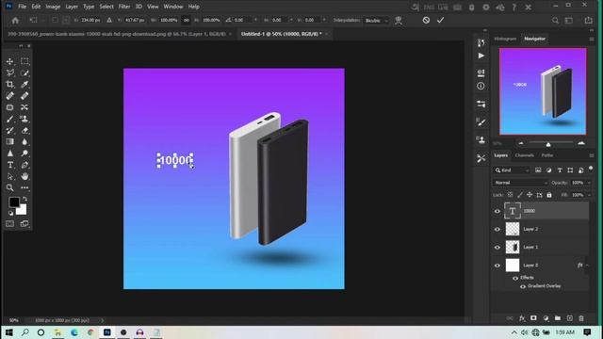Screen dimensions: 603x339
Task: Open the Edit Toolbar three-dots icon
Action: click(24, 188)
